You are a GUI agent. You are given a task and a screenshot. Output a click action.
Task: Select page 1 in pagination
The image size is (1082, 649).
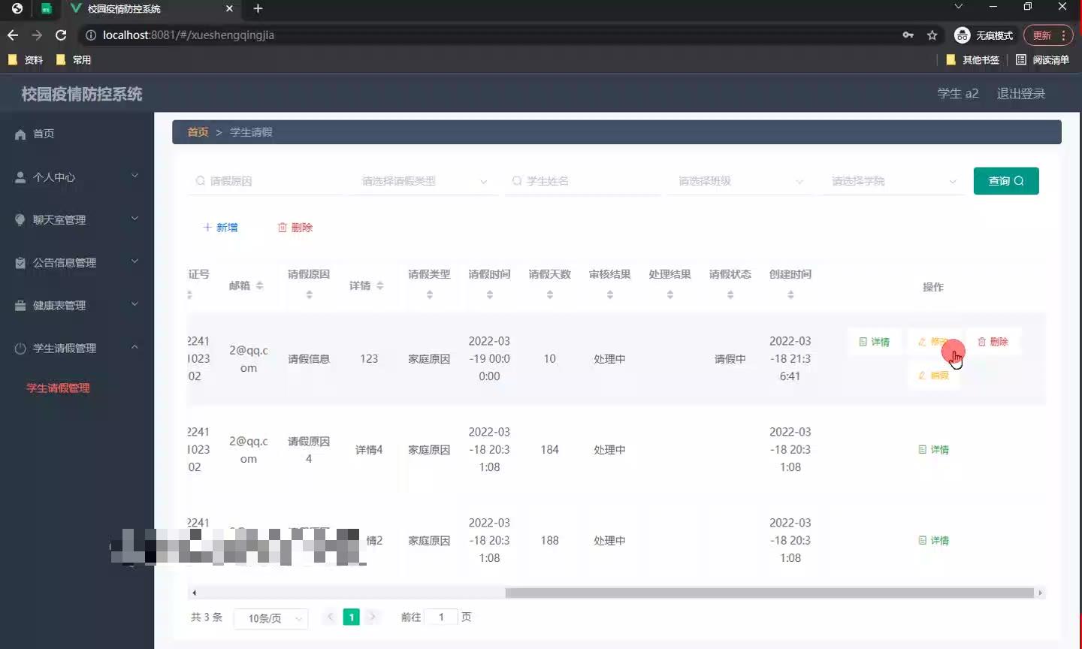pyautogui.click(x=351, y=617)
